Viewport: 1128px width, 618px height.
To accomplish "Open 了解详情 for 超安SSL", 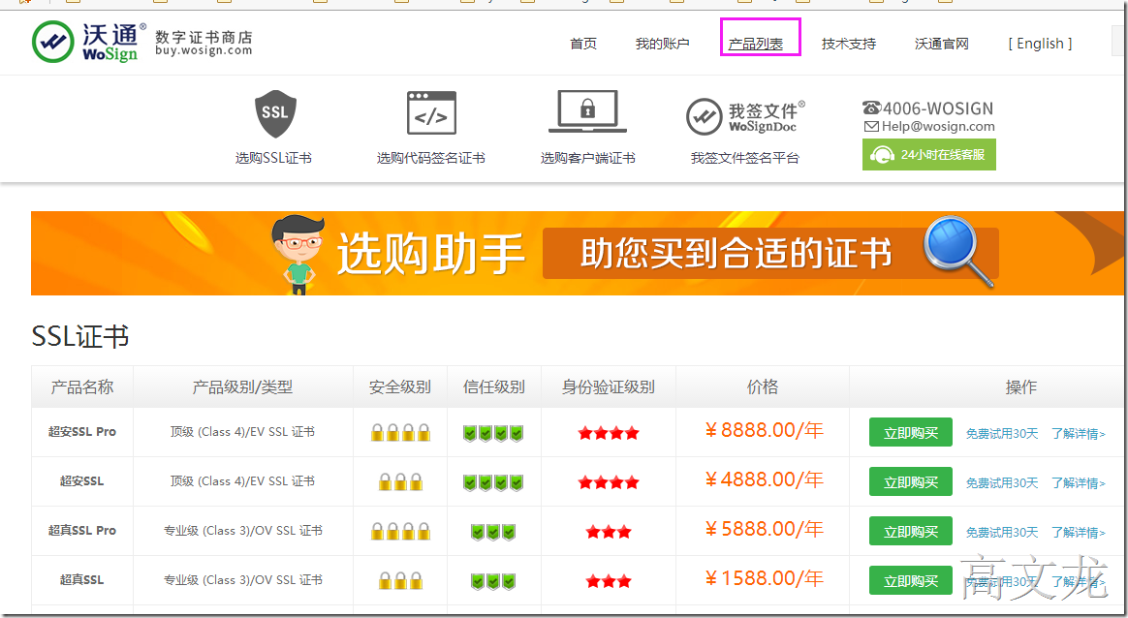I will 1079,483.
